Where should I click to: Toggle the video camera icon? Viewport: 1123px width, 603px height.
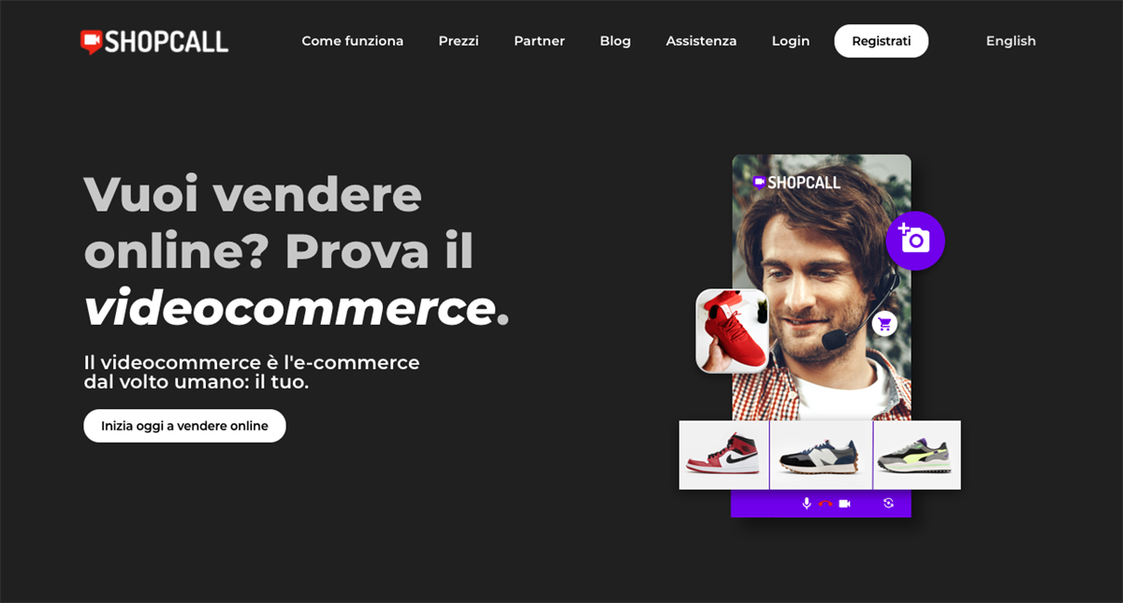tap(844, 504)
